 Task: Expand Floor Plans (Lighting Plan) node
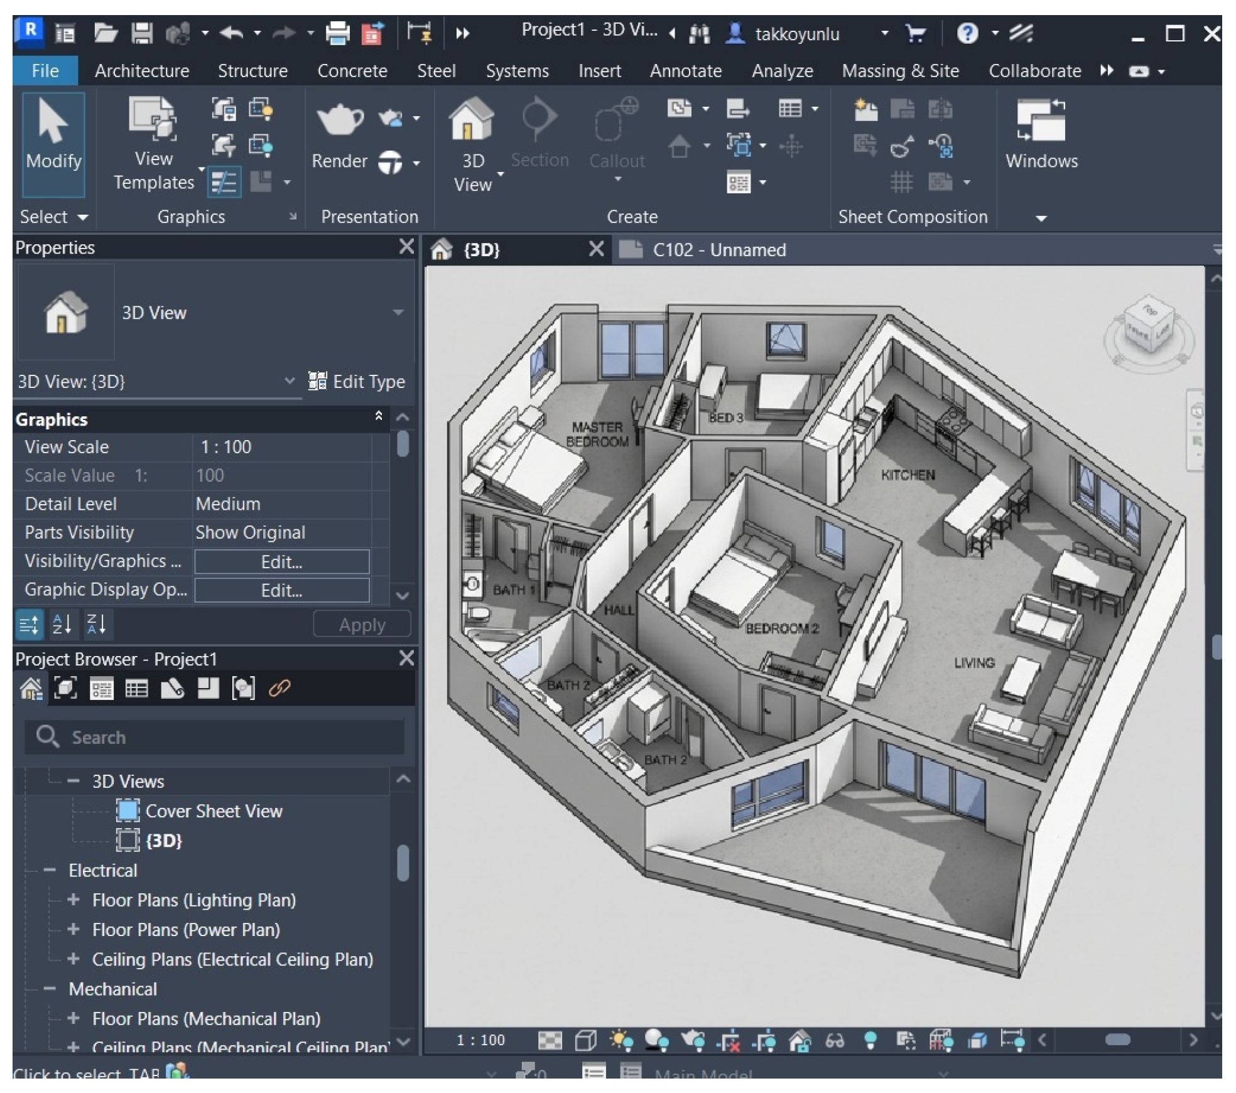point(73,900)
